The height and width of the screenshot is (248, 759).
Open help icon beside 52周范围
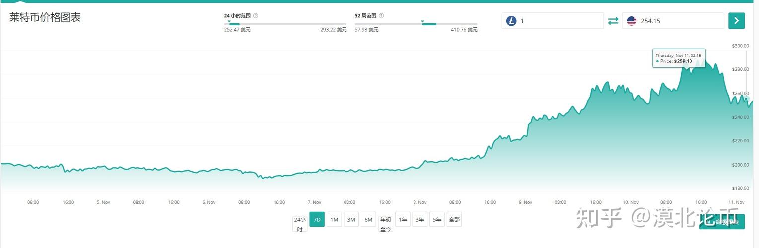(x=381, y=16)
